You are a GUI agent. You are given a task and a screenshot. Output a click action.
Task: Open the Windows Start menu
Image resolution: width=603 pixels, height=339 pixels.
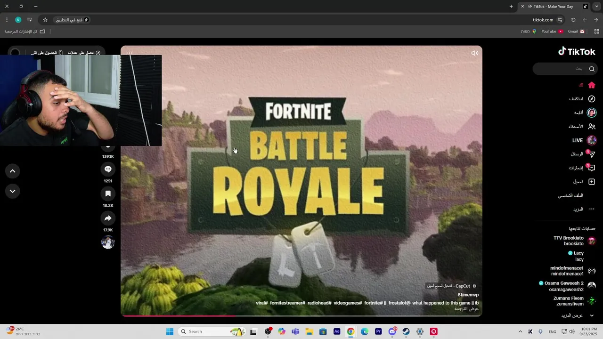tap(170, 331)
